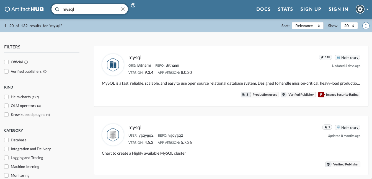Screen dimensions: 372x179
Task: Check the Verified publishers filter
Action: point(6,71)
